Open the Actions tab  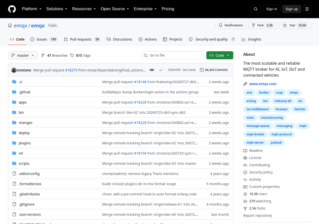coord(148,39)
